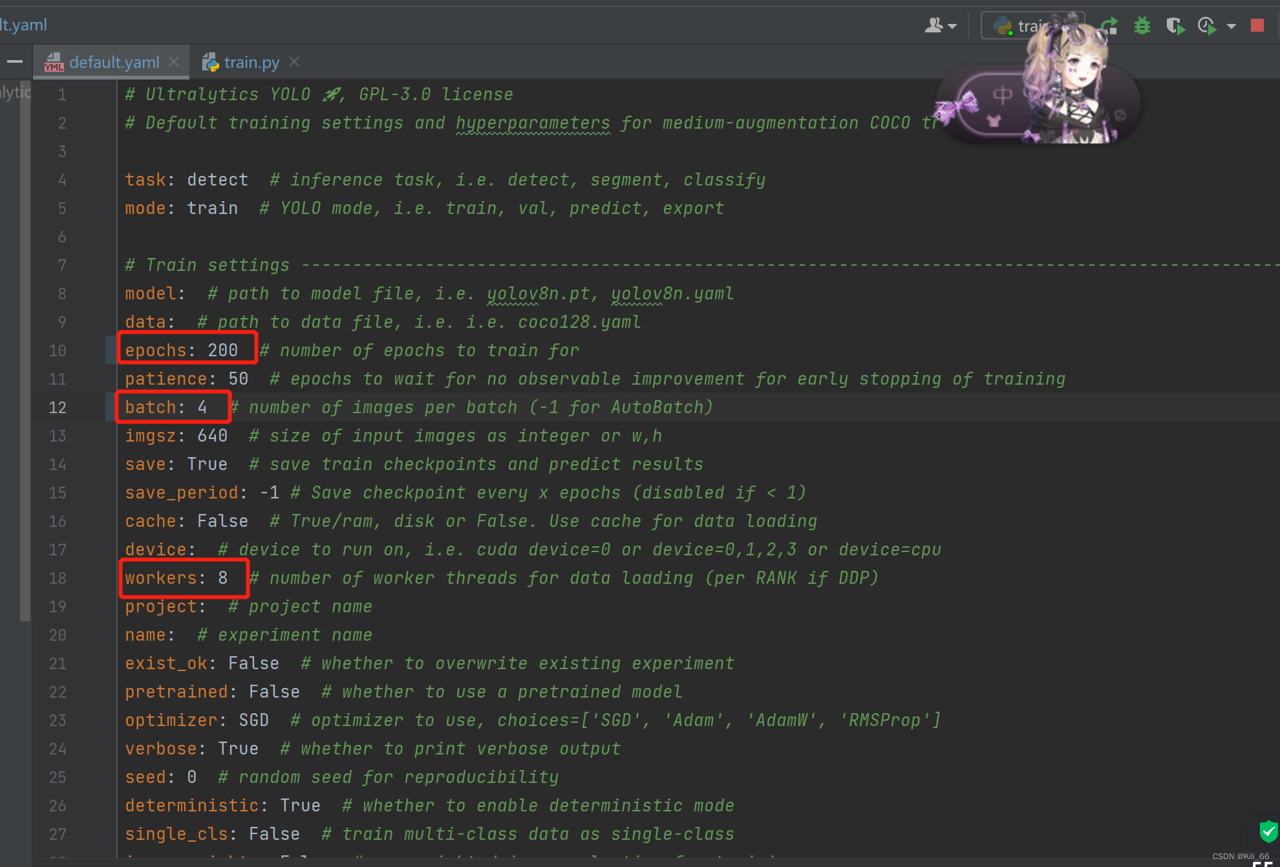Click the Python logo on train.py tab

click(x=210, y=62)
